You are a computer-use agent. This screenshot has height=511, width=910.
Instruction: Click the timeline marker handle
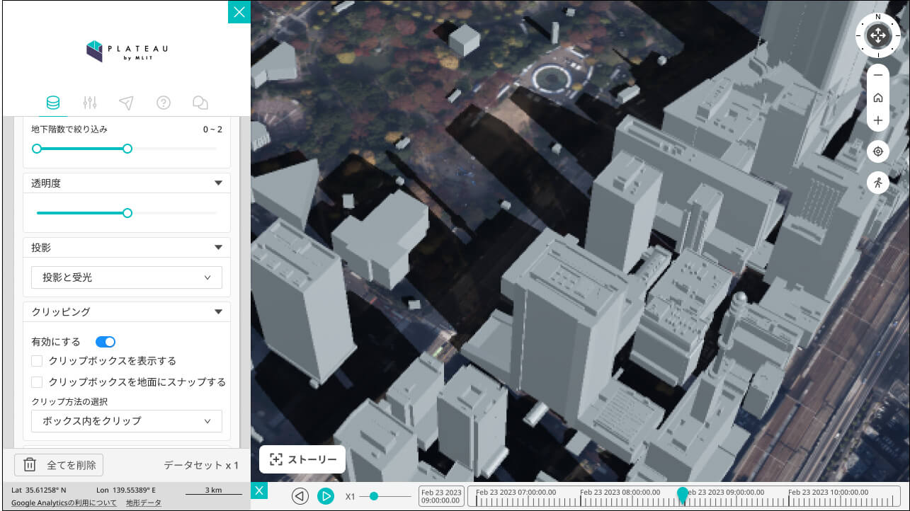(x=682, y=495)
